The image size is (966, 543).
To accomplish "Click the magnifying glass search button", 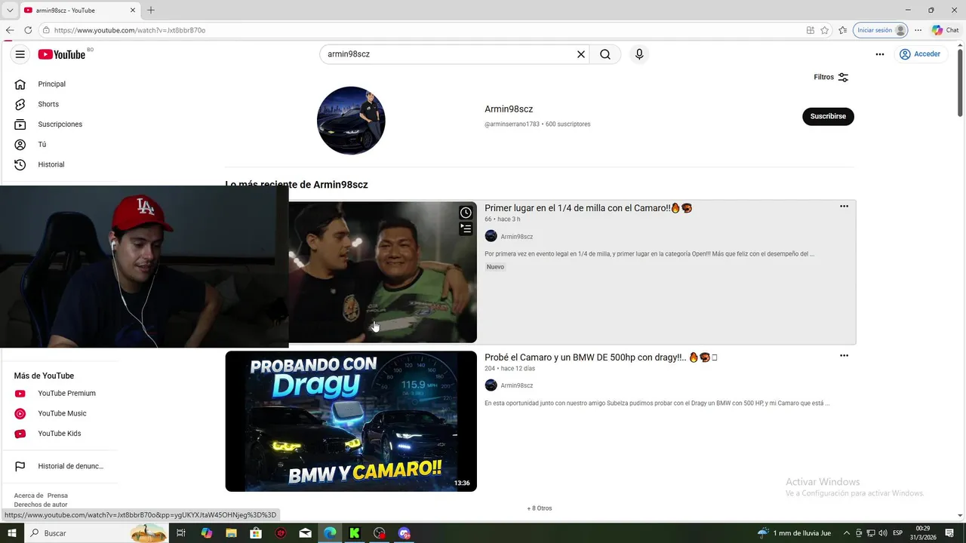I will 605,54.
